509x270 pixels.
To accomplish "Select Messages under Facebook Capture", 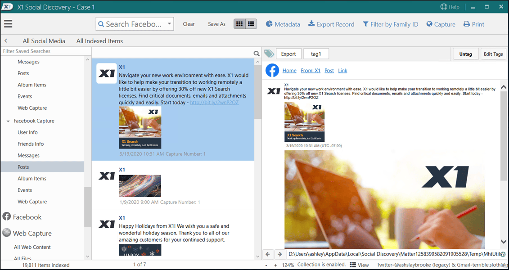I will 28,155.
